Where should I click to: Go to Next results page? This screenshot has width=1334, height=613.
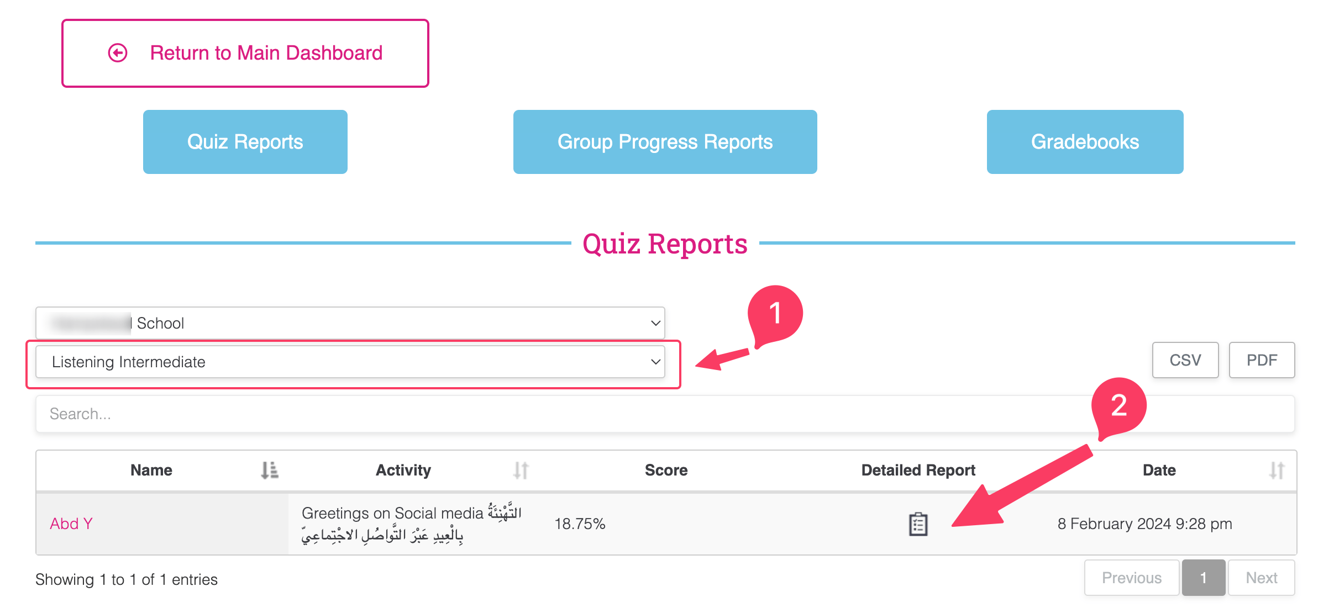(1261, 578)
